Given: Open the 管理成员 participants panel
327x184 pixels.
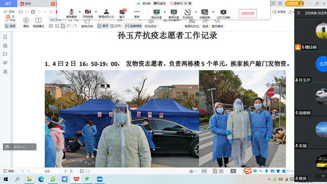Looking at the screenshot, I should coord(106,14).
